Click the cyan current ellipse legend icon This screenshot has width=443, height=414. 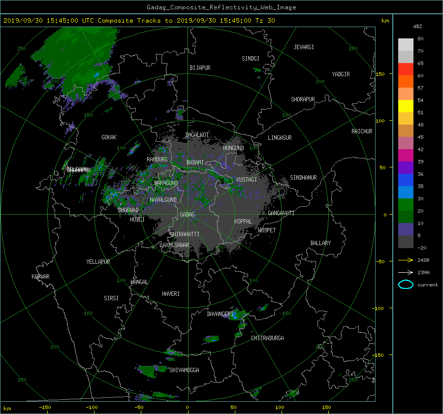pyautogui.click(x=406, y=285)
